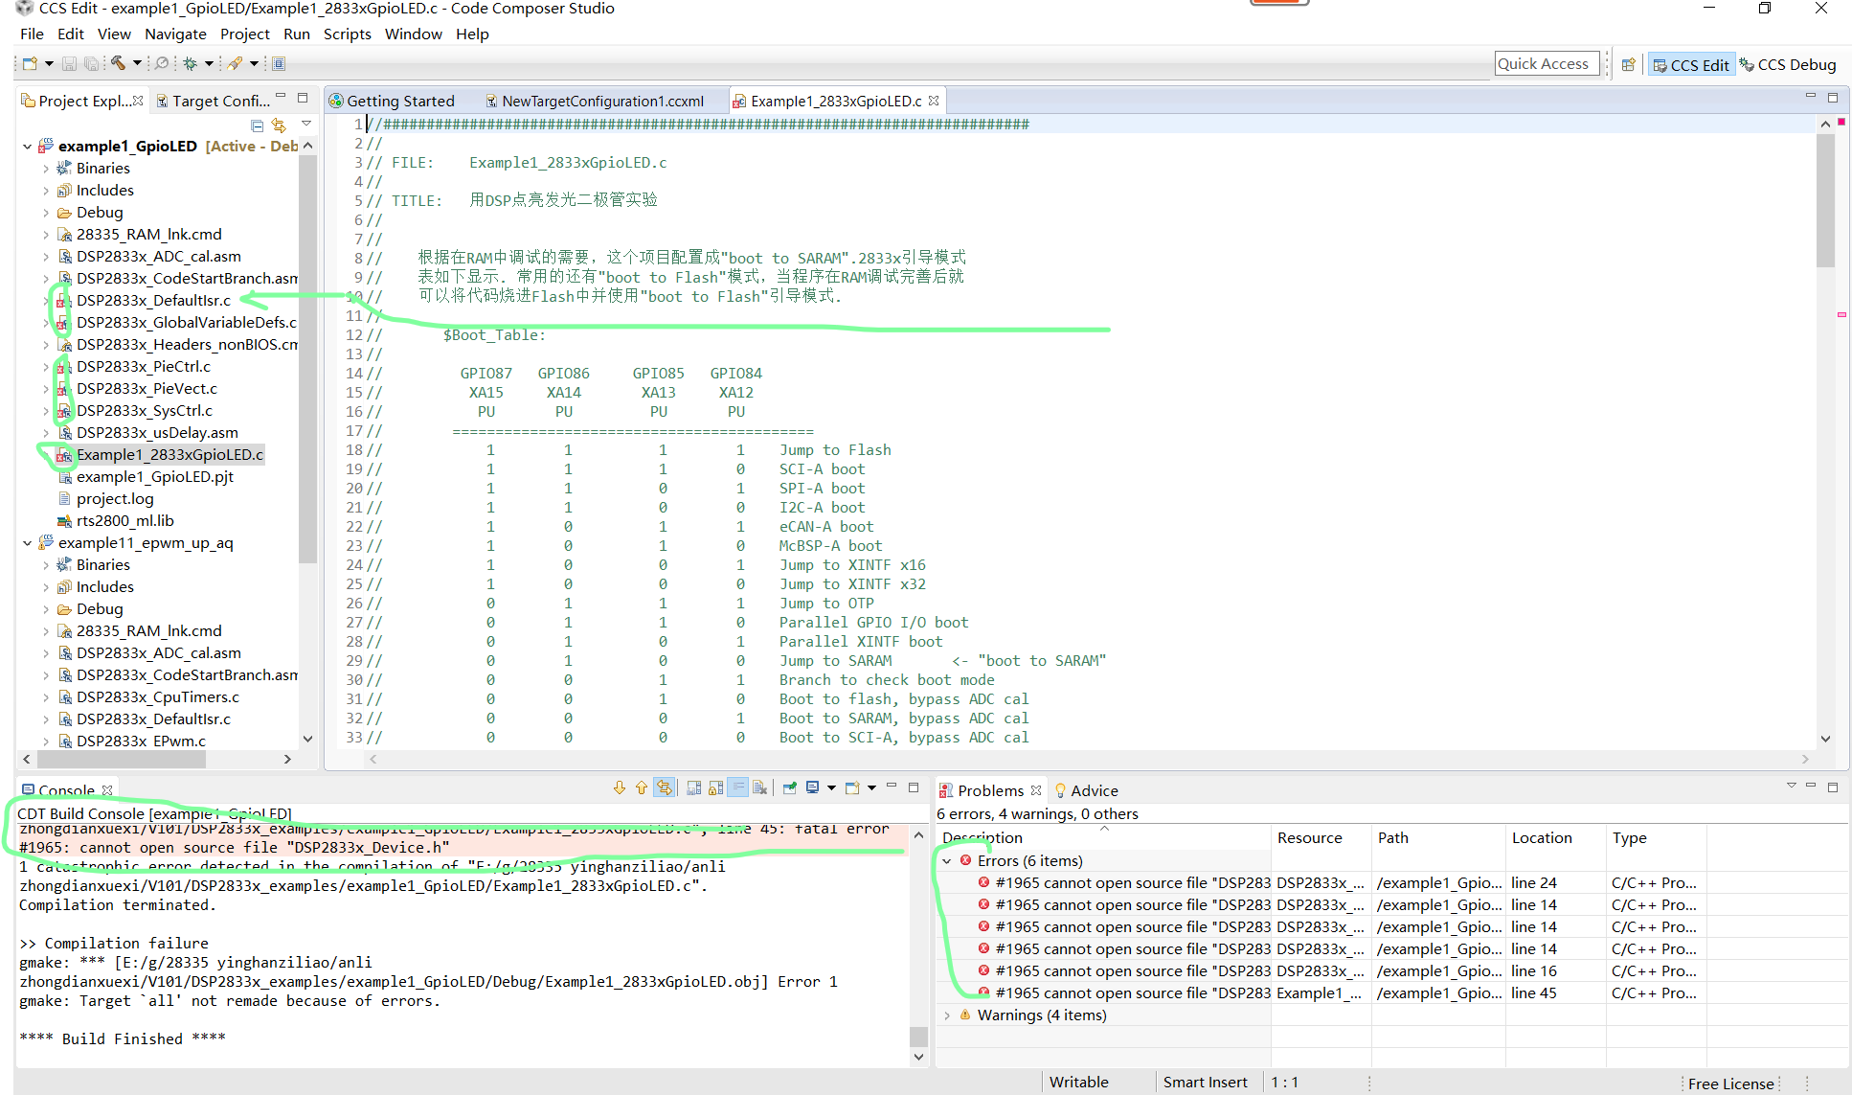Expand the Binaries node under example1_GpioLED
The image size is (1852, 1095).
coord(46,168)
